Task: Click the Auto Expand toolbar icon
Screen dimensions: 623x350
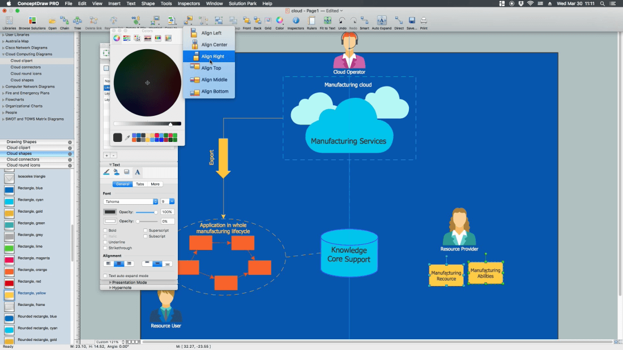Action: [x=382, y=21]
